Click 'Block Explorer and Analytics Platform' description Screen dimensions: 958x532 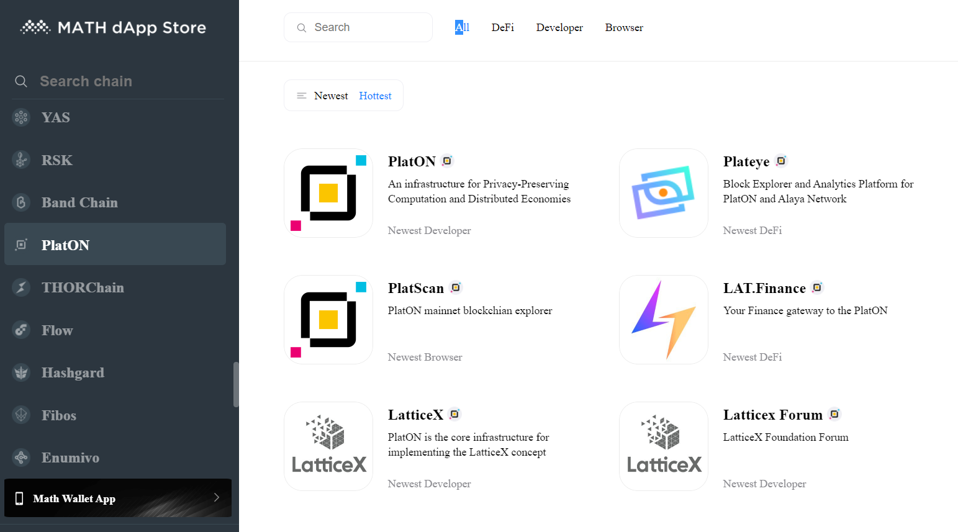tap(818, 191)
